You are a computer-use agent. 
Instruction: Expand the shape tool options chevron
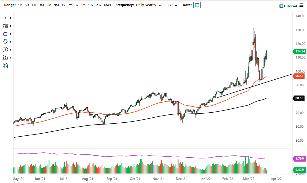[10, 34]
